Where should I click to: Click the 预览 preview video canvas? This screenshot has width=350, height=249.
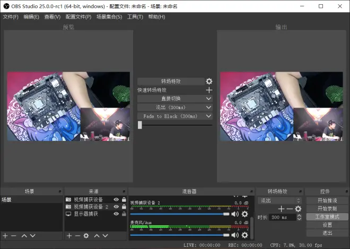68,106
